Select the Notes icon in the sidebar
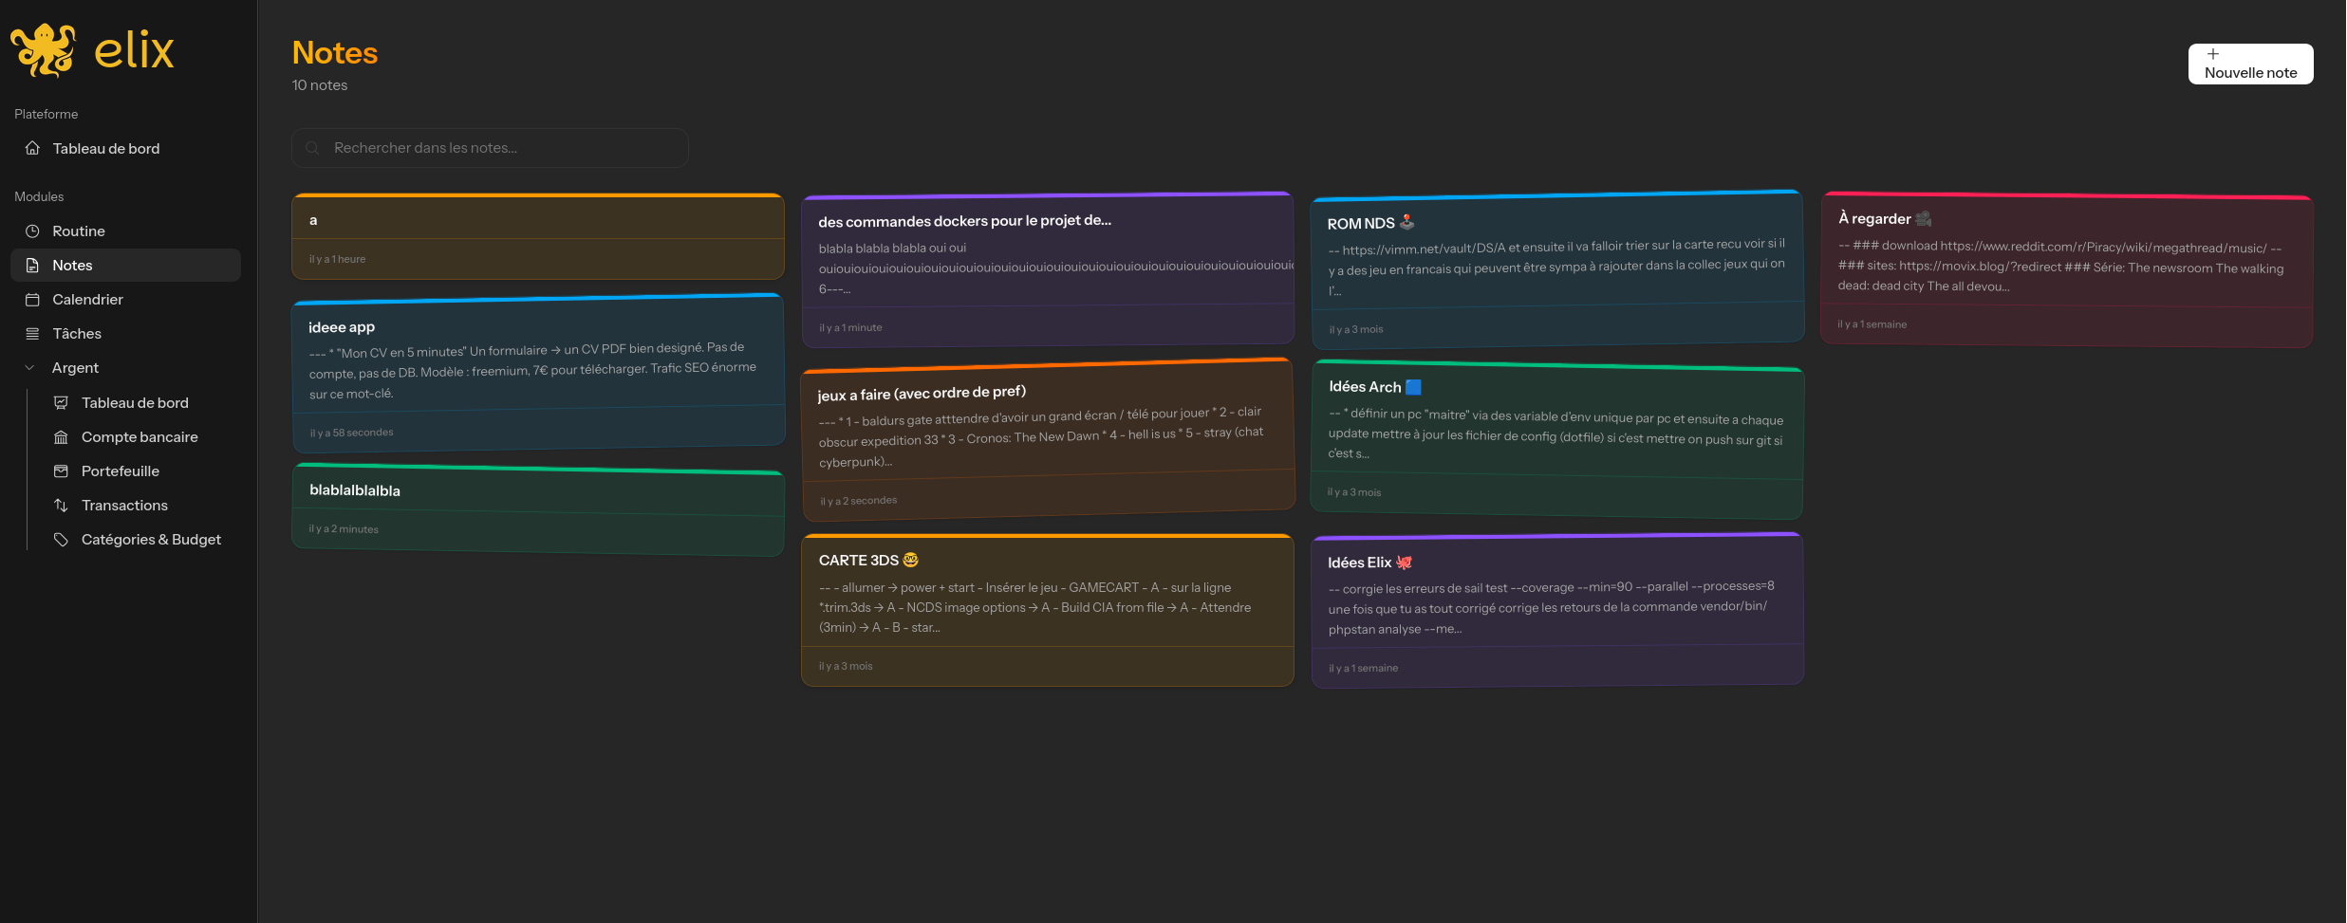 [x=32, y=265]
